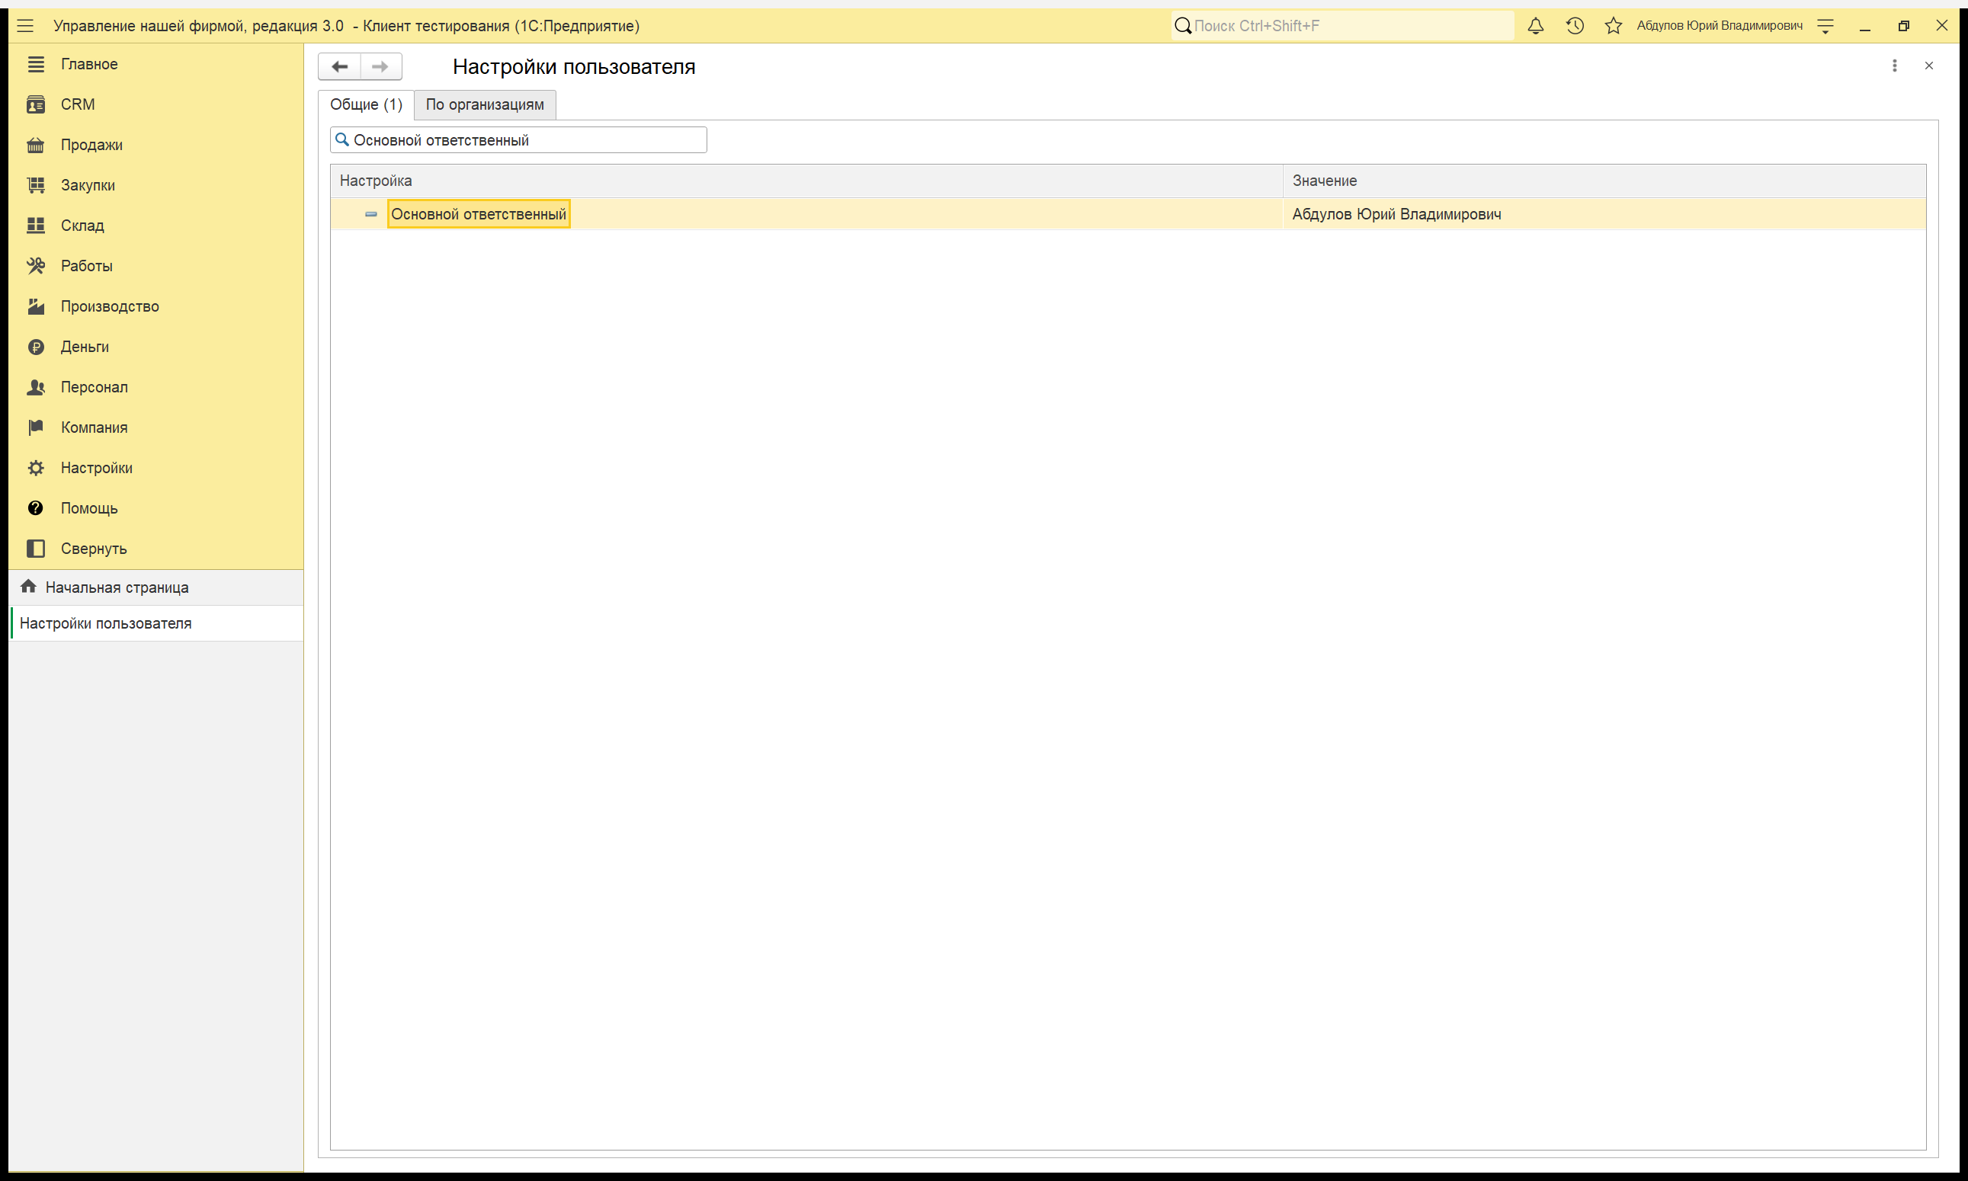Viewport: 1968px width, 1181px height.
Task: Open notifications bell icon
Action: [1536, 25]
